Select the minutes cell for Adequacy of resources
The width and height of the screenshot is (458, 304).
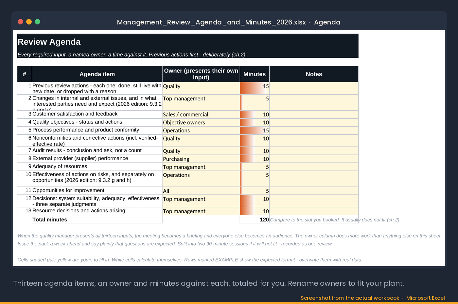click(x=255, y=167)
